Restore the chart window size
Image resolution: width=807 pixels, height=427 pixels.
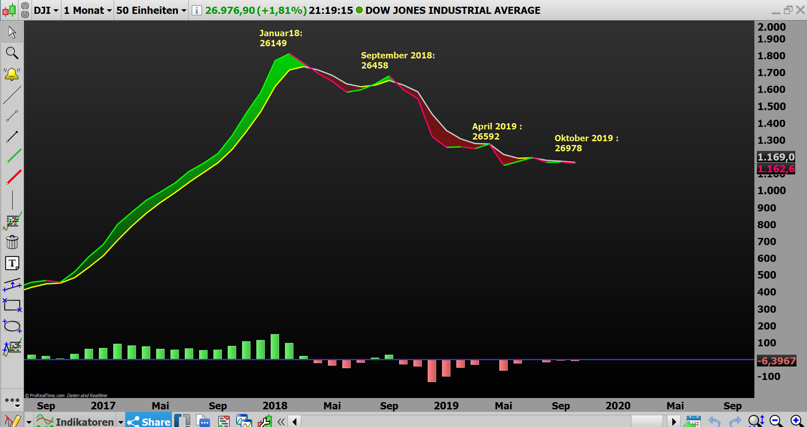(x=788, y=10)
